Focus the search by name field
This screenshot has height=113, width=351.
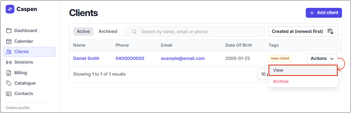click(x=198, y=31)
